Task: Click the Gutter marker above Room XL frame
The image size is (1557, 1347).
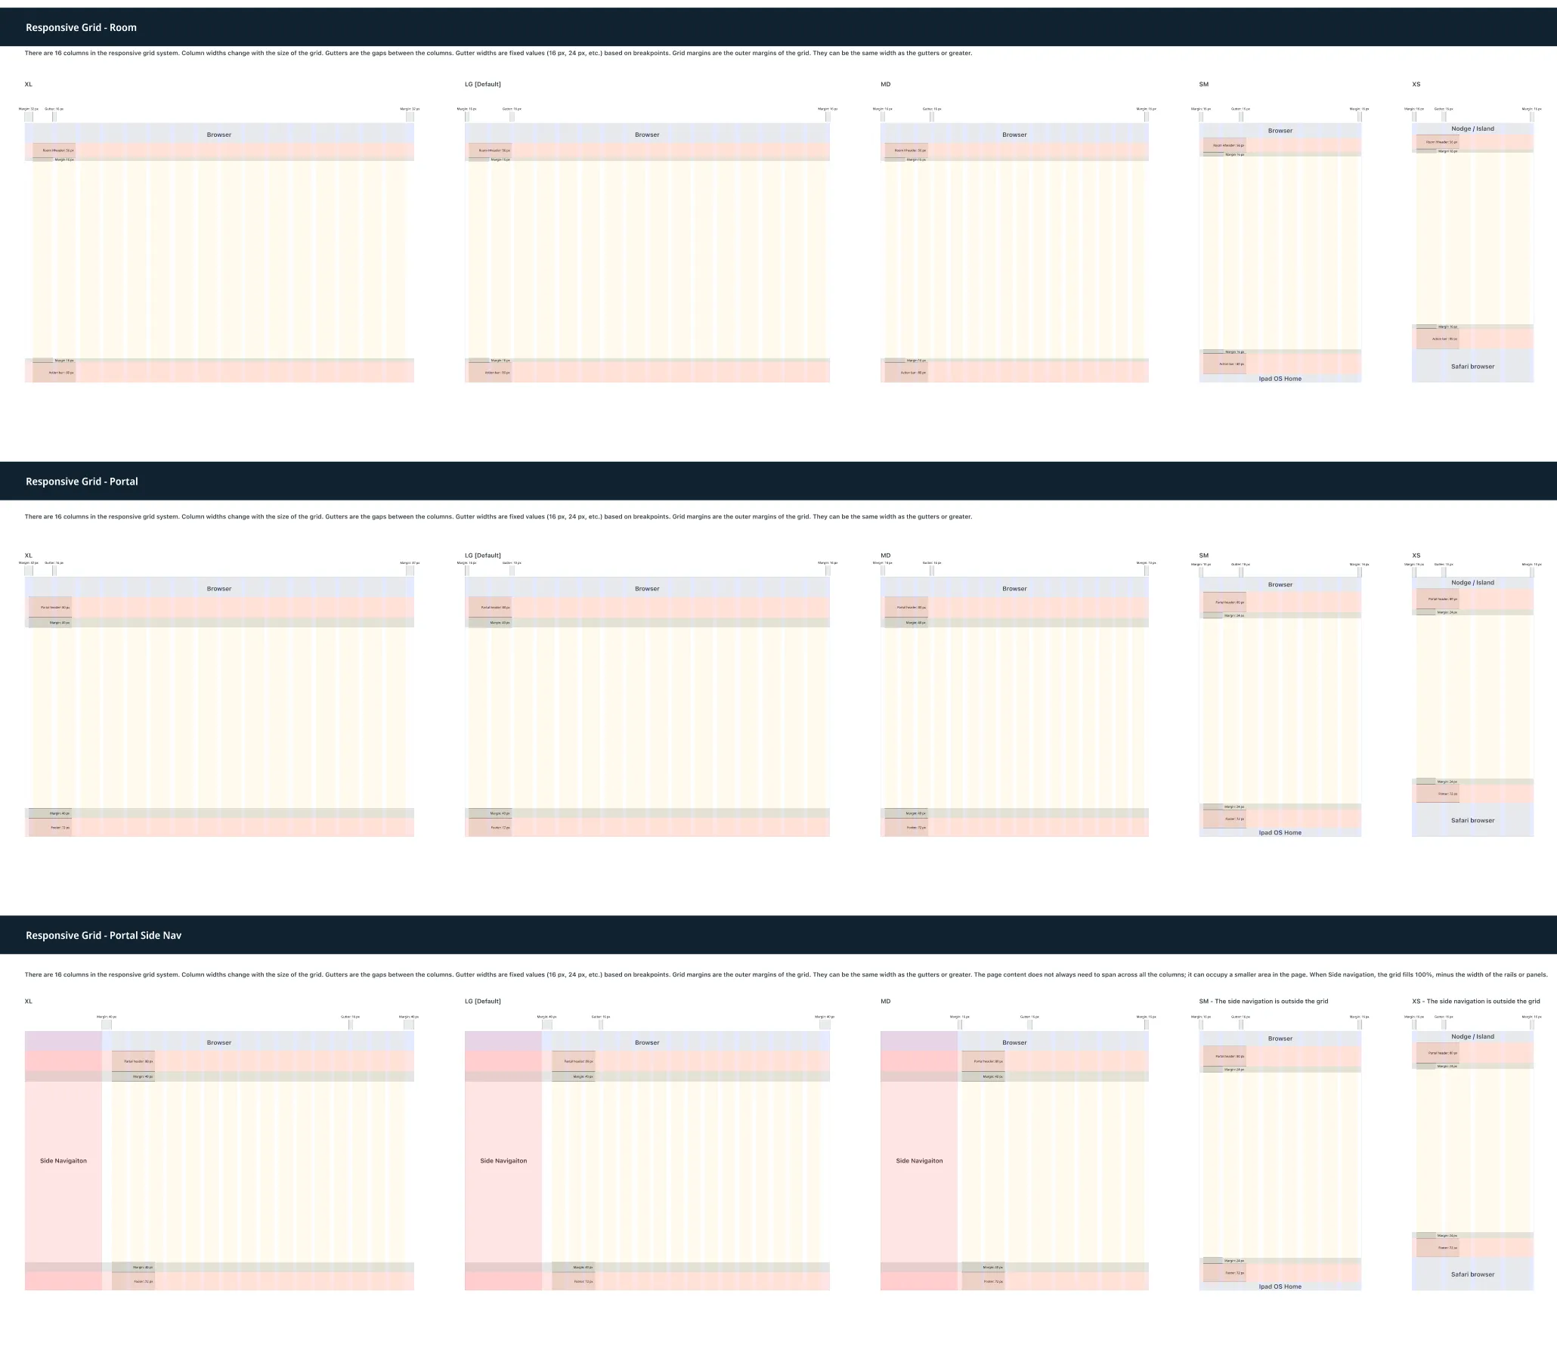Action: click(54, 116)
